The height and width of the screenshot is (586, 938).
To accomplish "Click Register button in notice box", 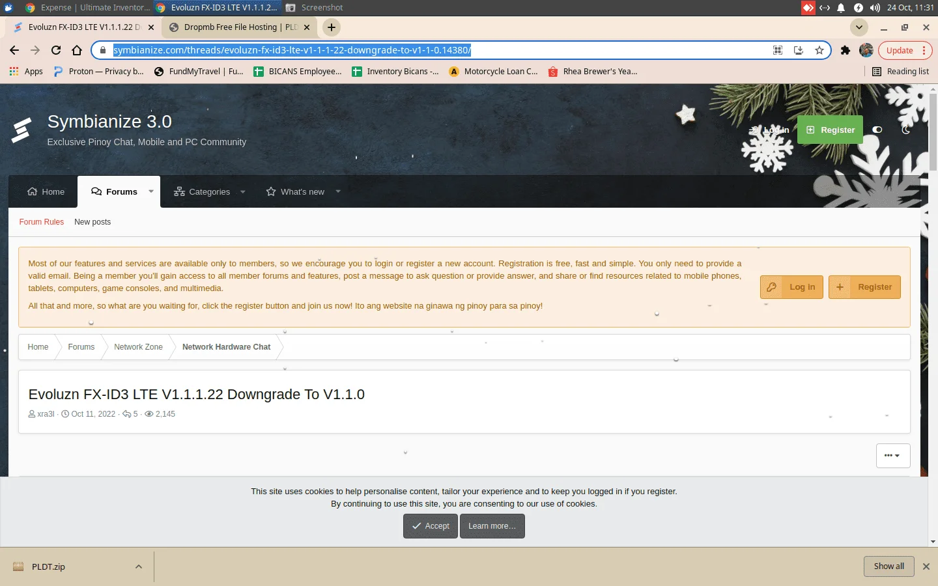I will click(x=864, y=287).
